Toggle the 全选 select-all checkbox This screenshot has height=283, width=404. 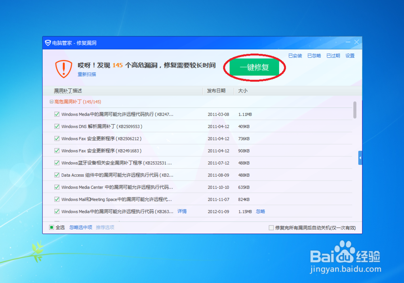52,227
